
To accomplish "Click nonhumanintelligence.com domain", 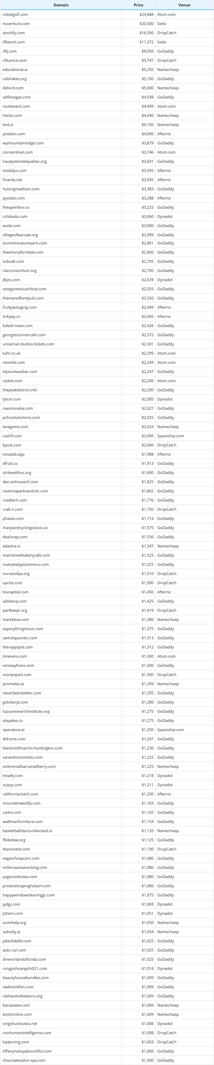I will (27, 1033).
